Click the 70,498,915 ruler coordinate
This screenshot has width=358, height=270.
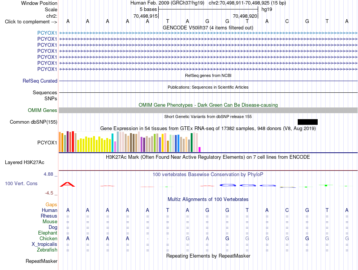click(145, 16)
